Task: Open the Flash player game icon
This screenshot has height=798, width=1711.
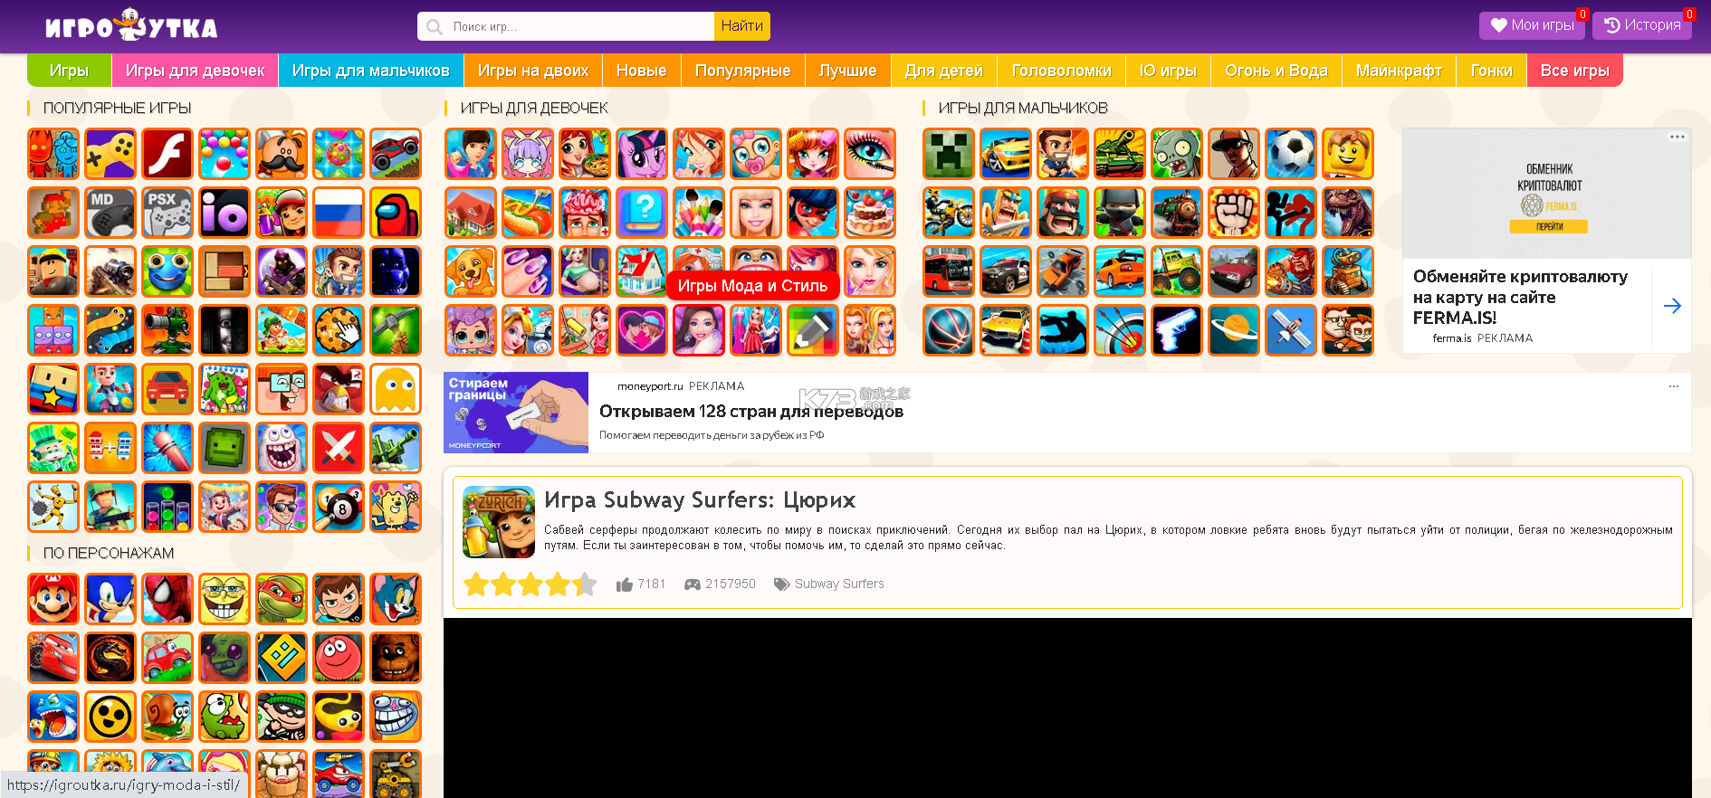Action: point(167,154)
